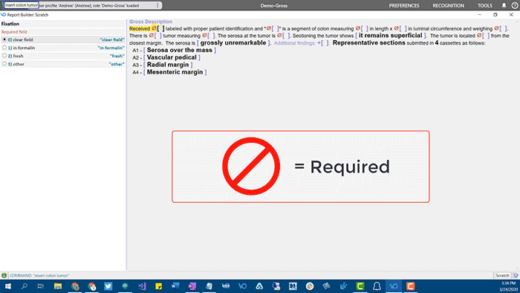
Task: Open the Windows Start menu
Action: (7, 286)
